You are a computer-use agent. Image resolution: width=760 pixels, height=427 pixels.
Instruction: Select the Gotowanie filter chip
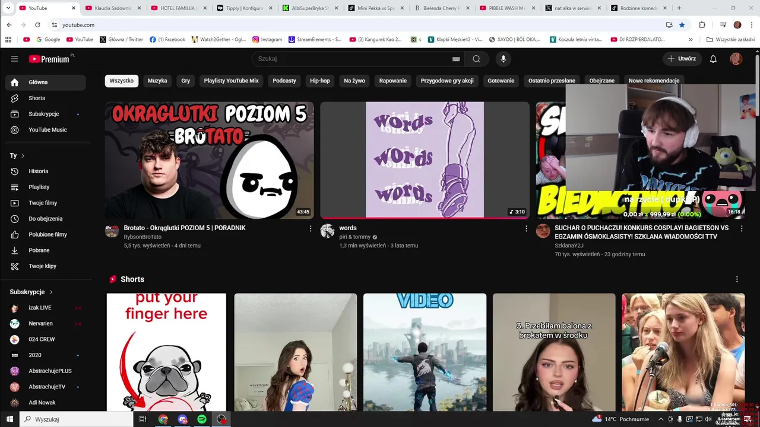501,81
